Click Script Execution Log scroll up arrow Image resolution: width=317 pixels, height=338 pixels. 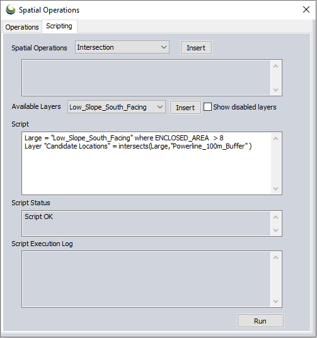click(275, 257)
